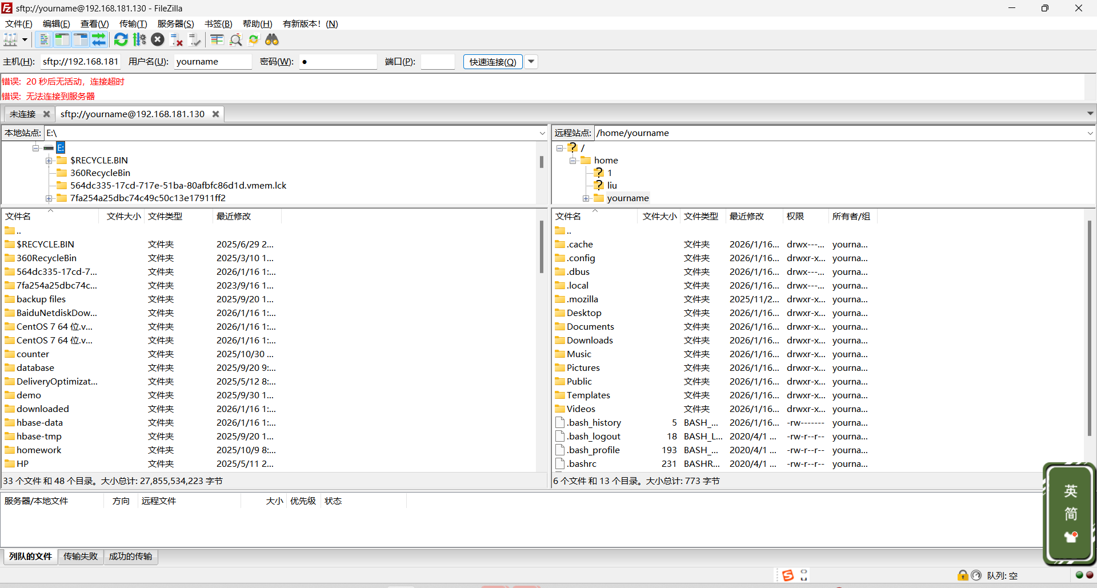Click the round icon beside the lock icon
The image size is (1097, 588).
(x=976, y=575)
